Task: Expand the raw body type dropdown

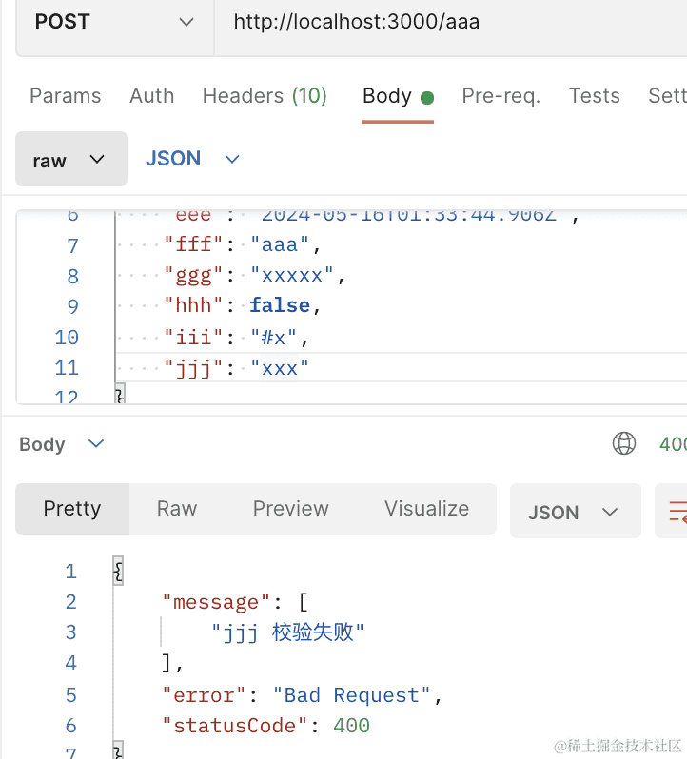Action: pos(70,160)
